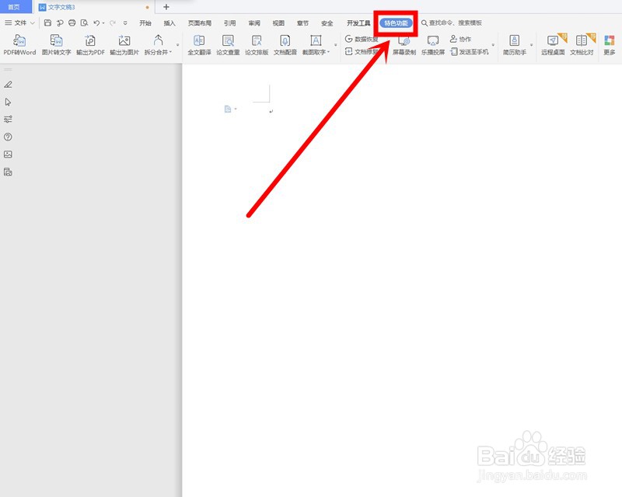Open the undo history dropdown arrow
622x497 pixels.
(103, 23)
